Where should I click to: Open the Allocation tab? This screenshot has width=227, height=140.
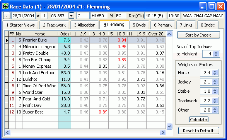[85, 25]
